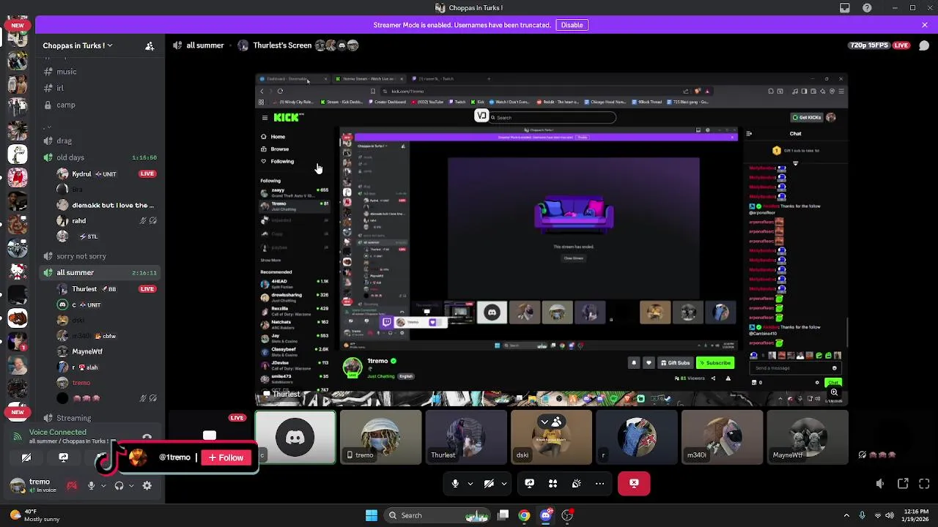Join sorry not sorry voice channel
This screenshot has height=527, width=938.
(x=98, y=256)
